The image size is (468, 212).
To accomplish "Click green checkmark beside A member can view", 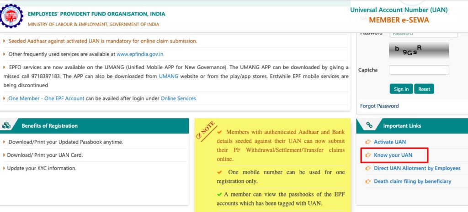I will 219,194.
